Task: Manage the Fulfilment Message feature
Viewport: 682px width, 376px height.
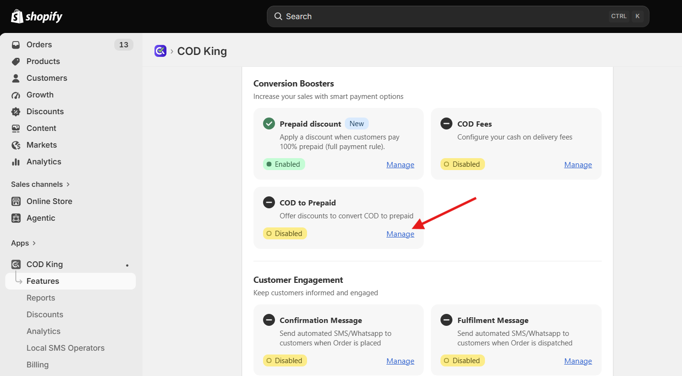Action: [x=578, y=361]
